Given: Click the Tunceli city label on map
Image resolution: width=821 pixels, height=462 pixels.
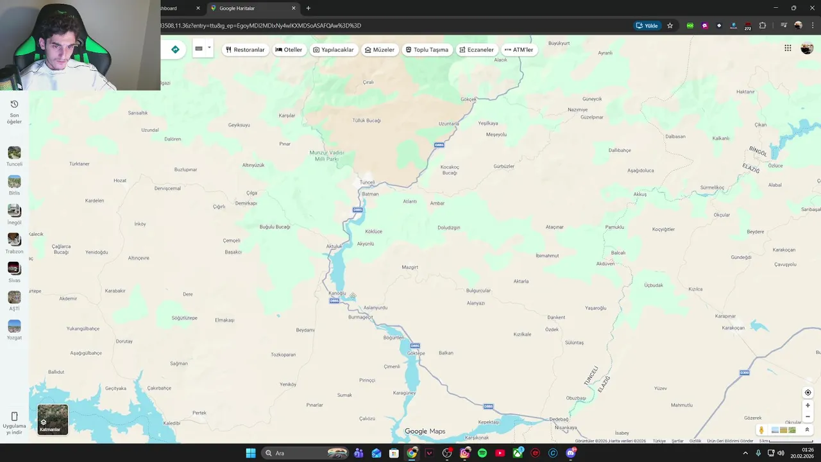Looking at the screenshot, I should click(x=367, y=182).
